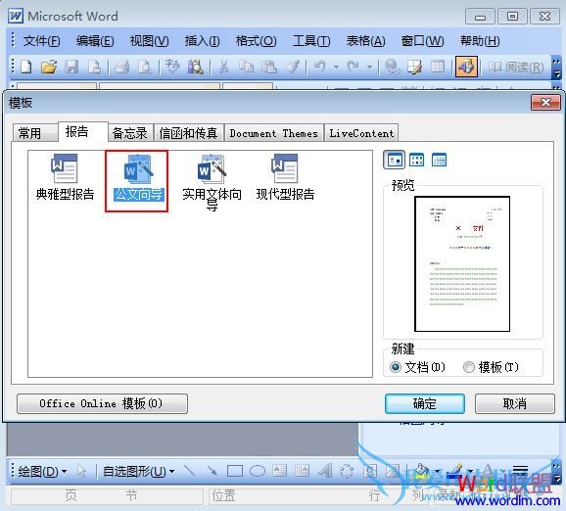Click the Office Online 模板(O) button
The width and height of the screenshot is (566, 511).
[102, 403]
